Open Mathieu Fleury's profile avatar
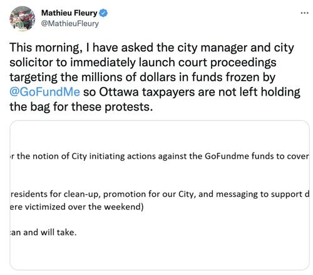Screen dimensions: 313x275 22,18
